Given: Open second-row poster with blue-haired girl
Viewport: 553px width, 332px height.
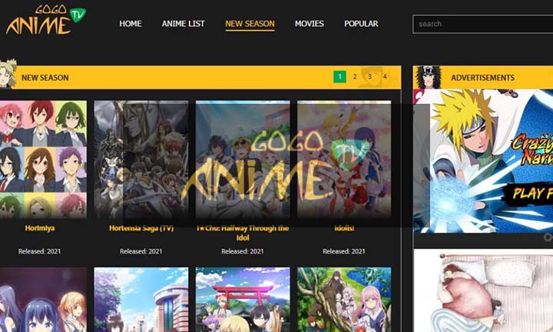Looking at the screenshot, I should (x=43, y=300).
